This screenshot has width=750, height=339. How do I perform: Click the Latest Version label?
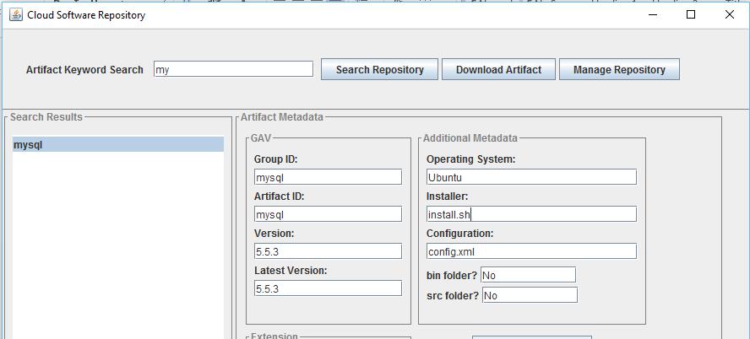291,270
